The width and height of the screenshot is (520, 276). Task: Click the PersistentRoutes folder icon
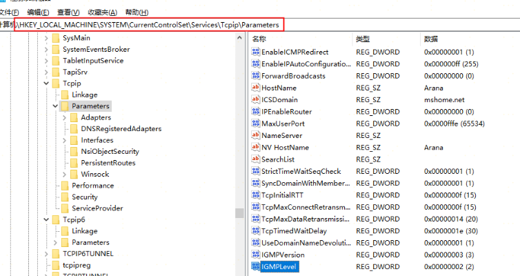[74, 164]
